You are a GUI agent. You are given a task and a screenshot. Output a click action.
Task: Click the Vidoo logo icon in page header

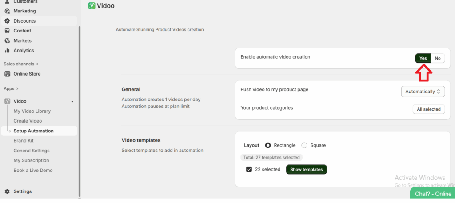pos(92,6)
